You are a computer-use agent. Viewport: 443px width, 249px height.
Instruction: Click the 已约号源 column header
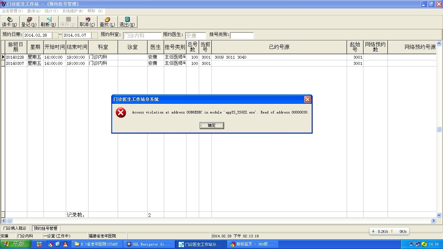(279, 47)
